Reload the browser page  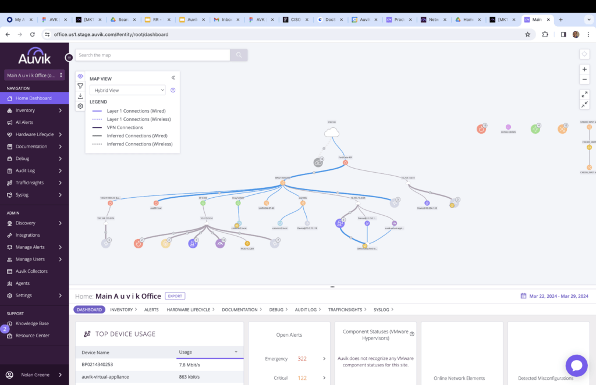(x=33, y=34)
